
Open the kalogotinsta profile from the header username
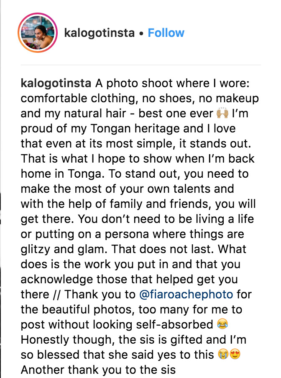pos(100,33)
